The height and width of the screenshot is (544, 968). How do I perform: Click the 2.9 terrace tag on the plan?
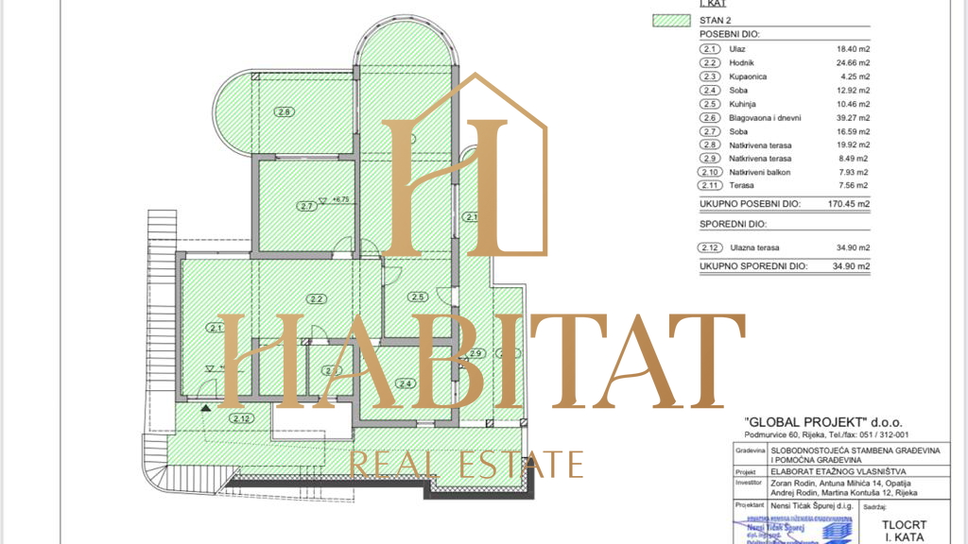click(x=475, y=353)
